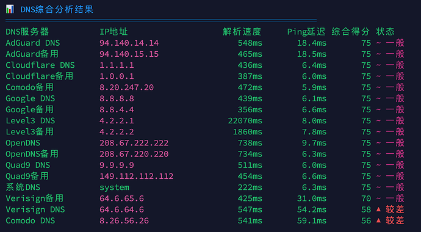Image resolution: width=421 pixels, height=232 pixels.
Task: Select the score 70 for Verisign备用
Action: [366, 198]
